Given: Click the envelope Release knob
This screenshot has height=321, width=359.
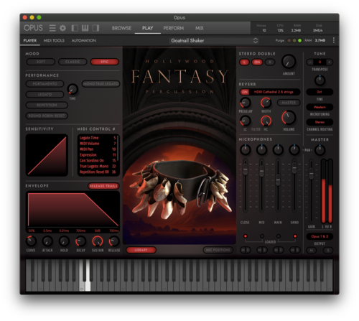Looking at the screenshot, I should [x=114, y=241].
